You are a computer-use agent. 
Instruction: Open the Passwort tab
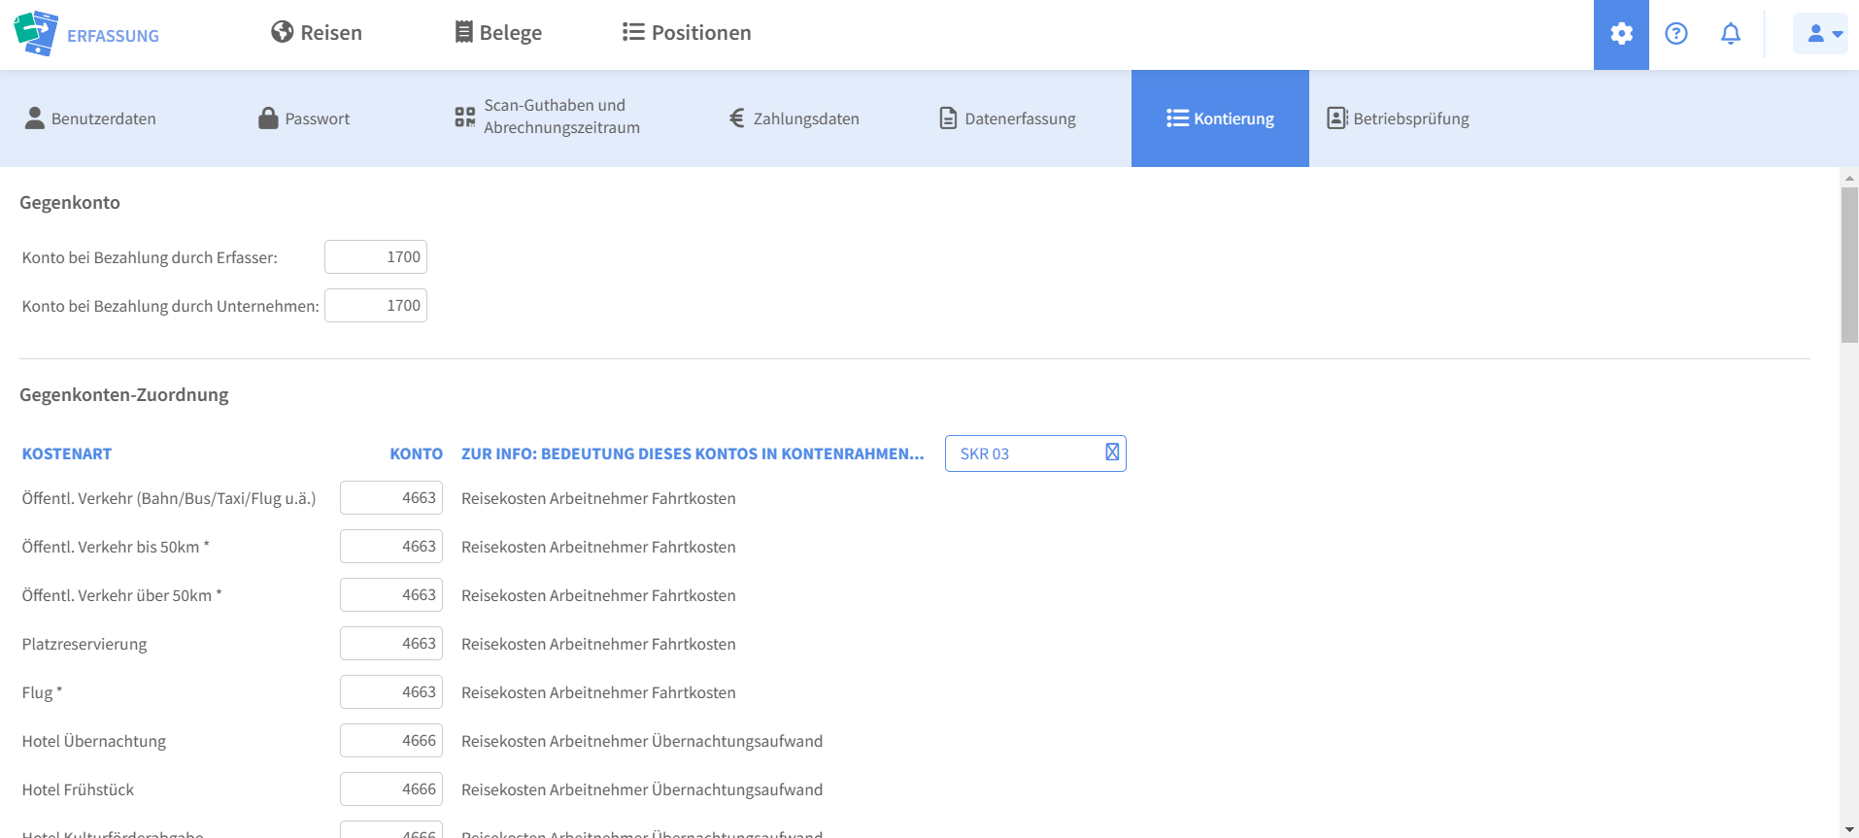click(x=304, y=118)
